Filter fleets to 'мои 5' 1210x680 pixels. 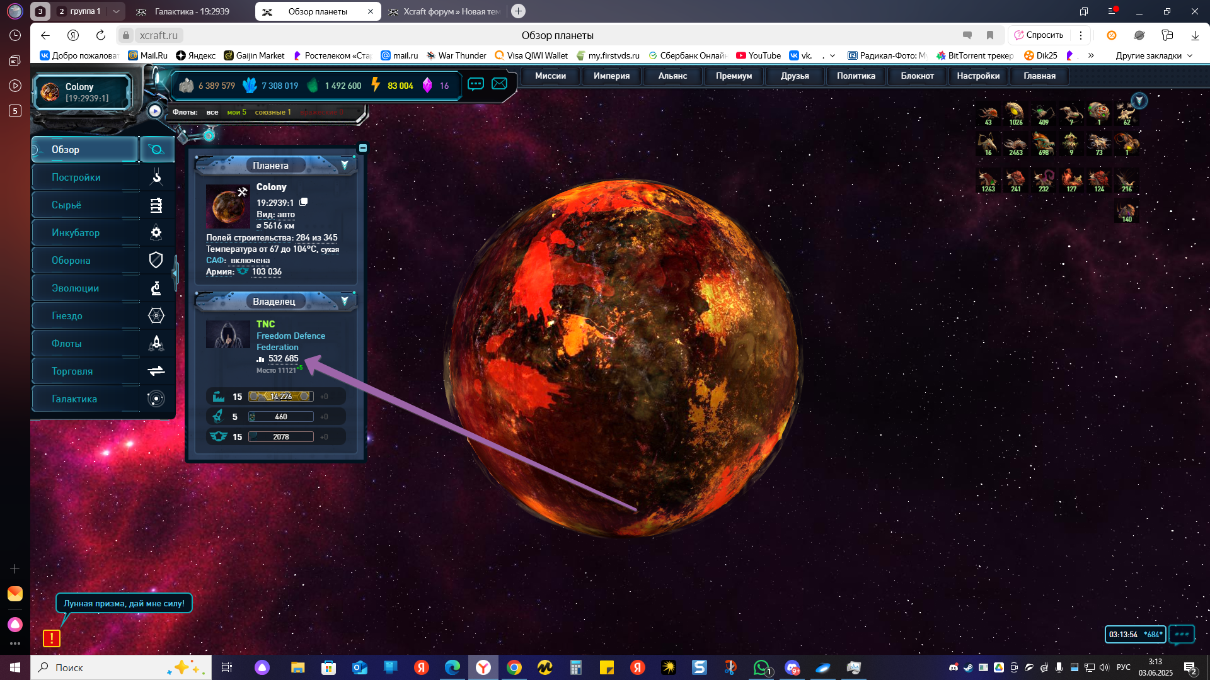[236, 112]
